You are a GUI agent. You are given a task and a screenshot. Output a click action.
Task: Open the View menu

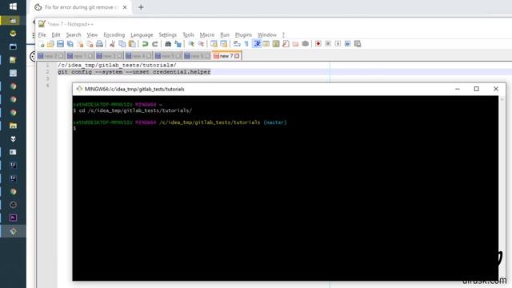pyautogui.click(x=92, y=34)
